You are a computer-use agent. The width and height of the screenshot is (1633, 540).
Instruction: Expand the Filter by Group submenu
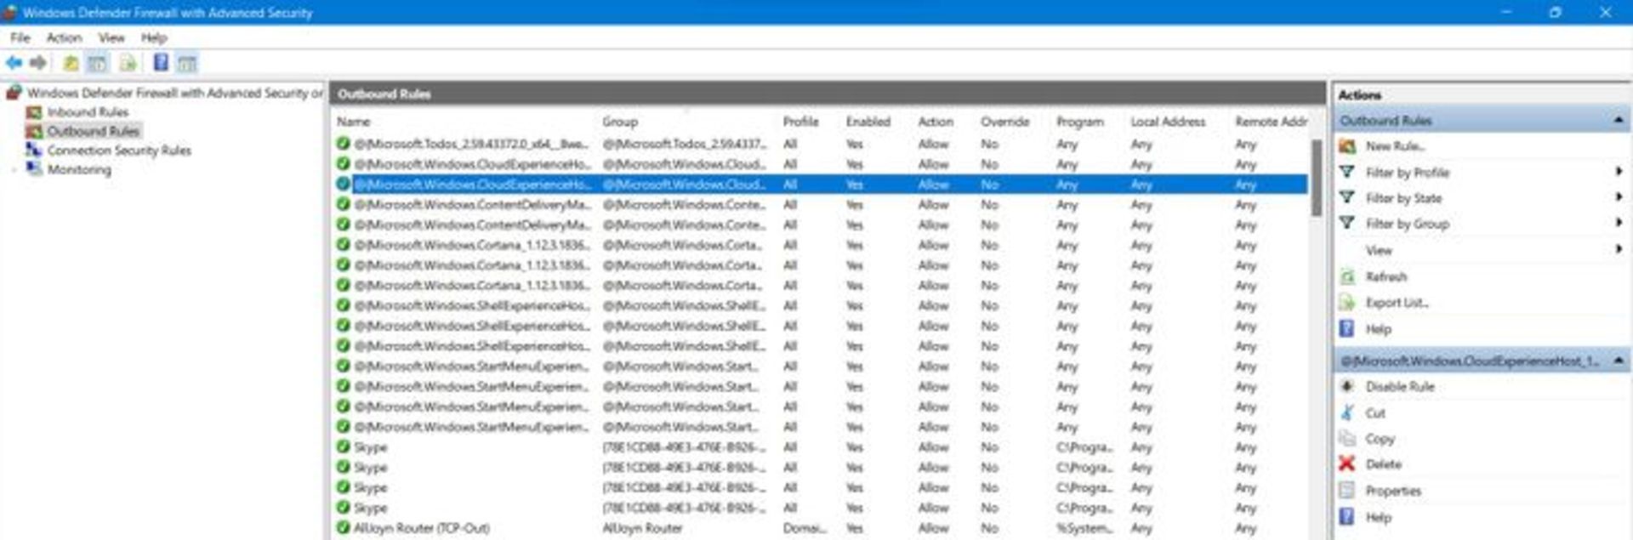point(1618,223)
